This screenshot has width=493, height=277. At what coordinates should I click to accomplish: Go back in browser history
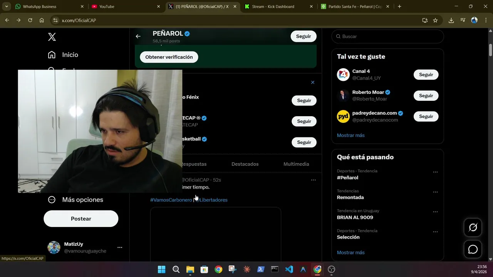point(7,20)
